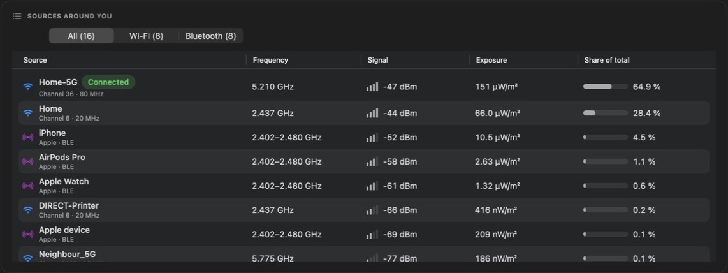This screenshot has width=728, height=273.
Task: Click the signal bars beside -58 dBm
Action: click(x=372, y=161)
